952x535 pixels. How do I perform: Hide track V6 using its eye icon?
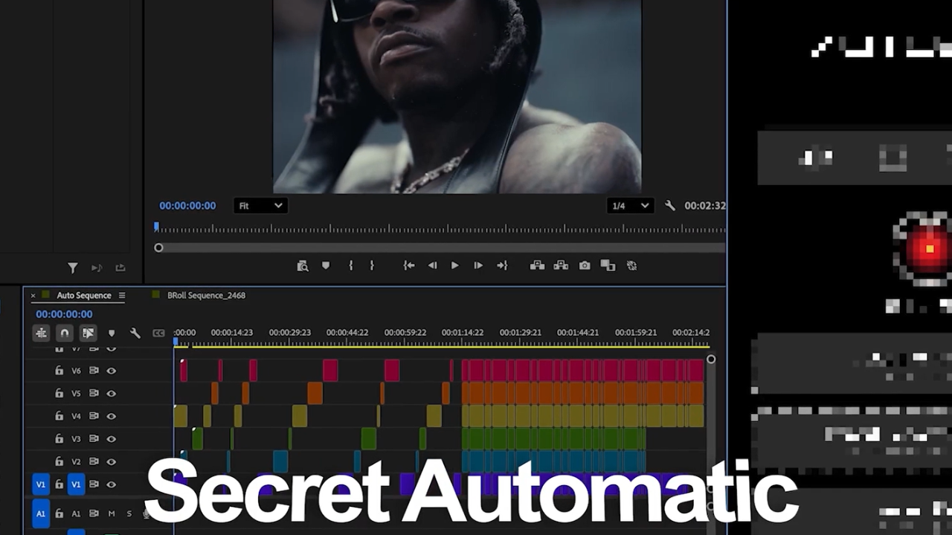coord(112,371)
